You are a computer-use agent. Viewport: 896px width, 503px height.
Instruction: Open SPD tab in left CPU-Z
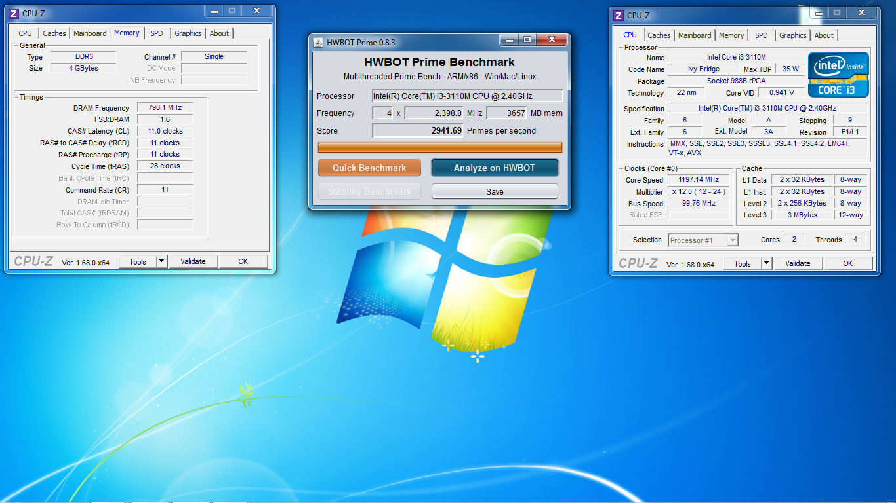pos(157,33)
